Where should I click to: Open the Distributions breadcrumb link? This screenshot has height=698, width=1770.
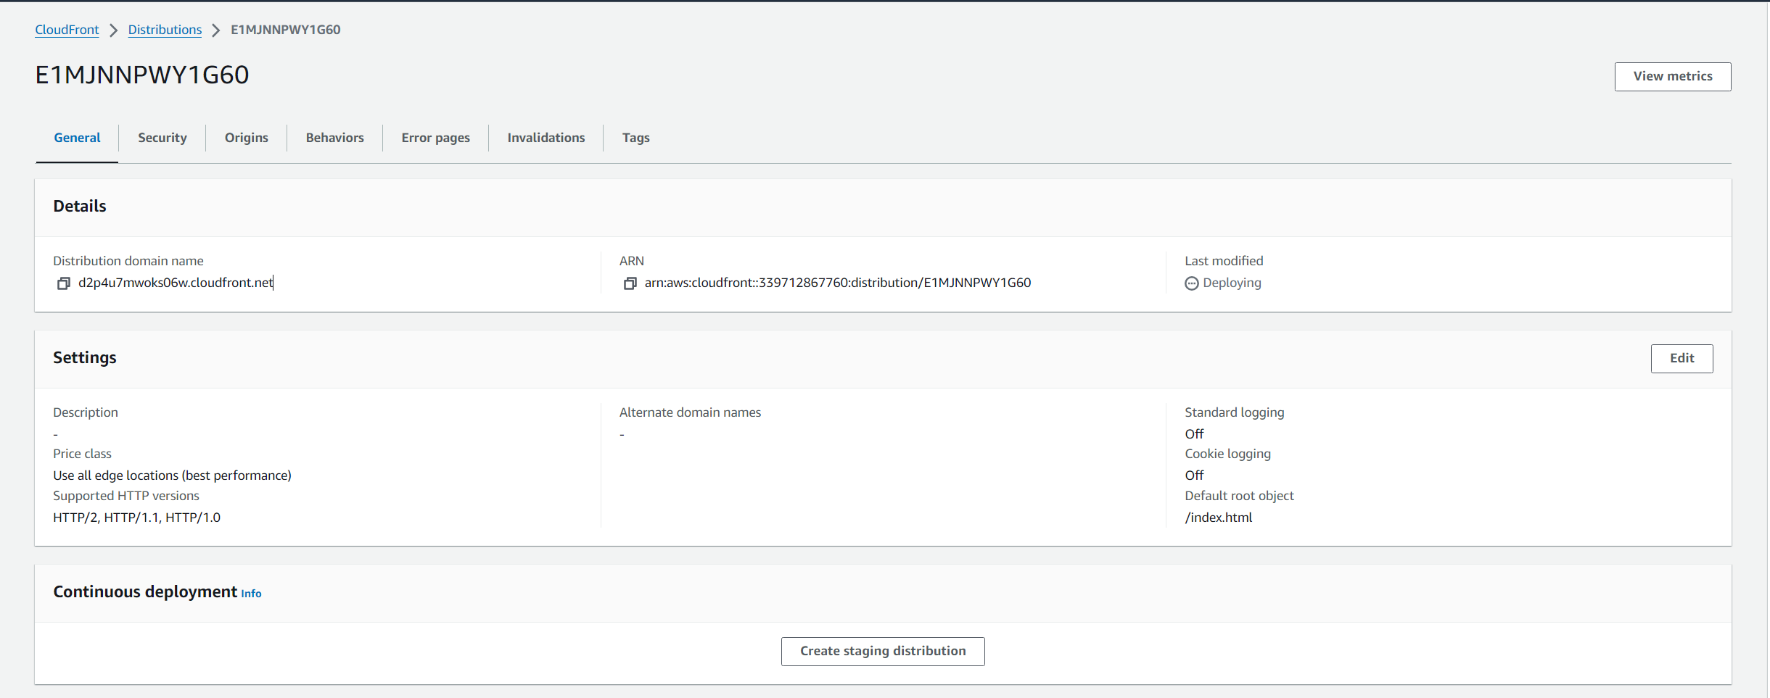coord(165,30)
